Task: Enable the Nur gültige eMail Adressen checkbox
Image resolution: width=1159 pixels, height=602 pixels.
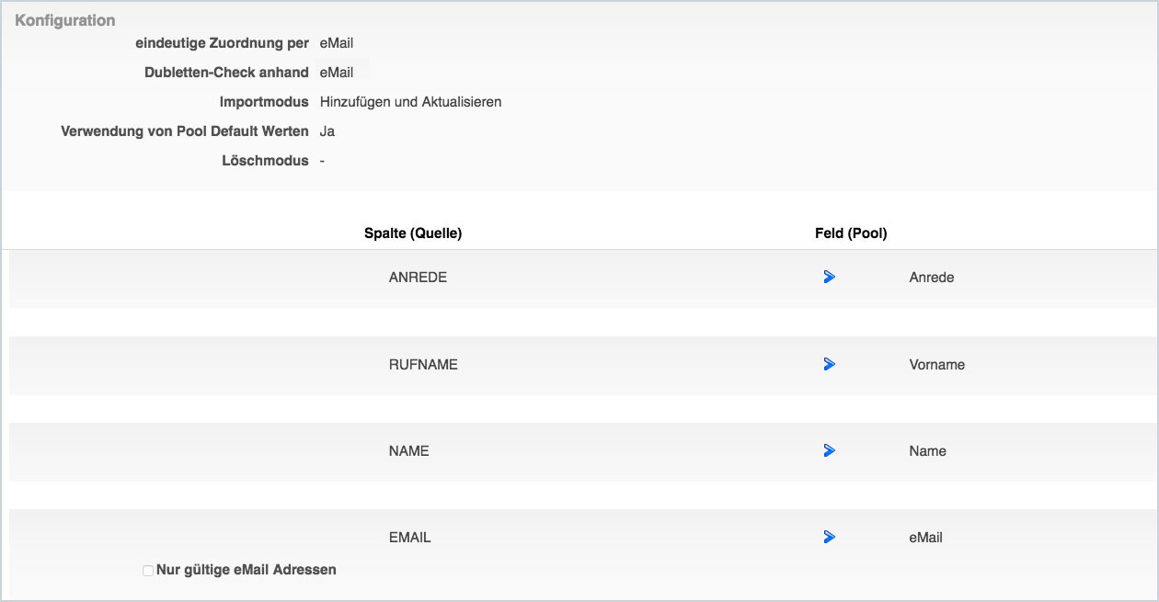Action: tap(148, 571)
